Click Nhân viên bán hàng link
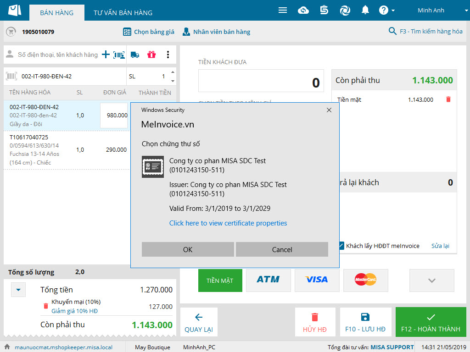The width and height of the screenshot is (470, 352). coord(222,32)
